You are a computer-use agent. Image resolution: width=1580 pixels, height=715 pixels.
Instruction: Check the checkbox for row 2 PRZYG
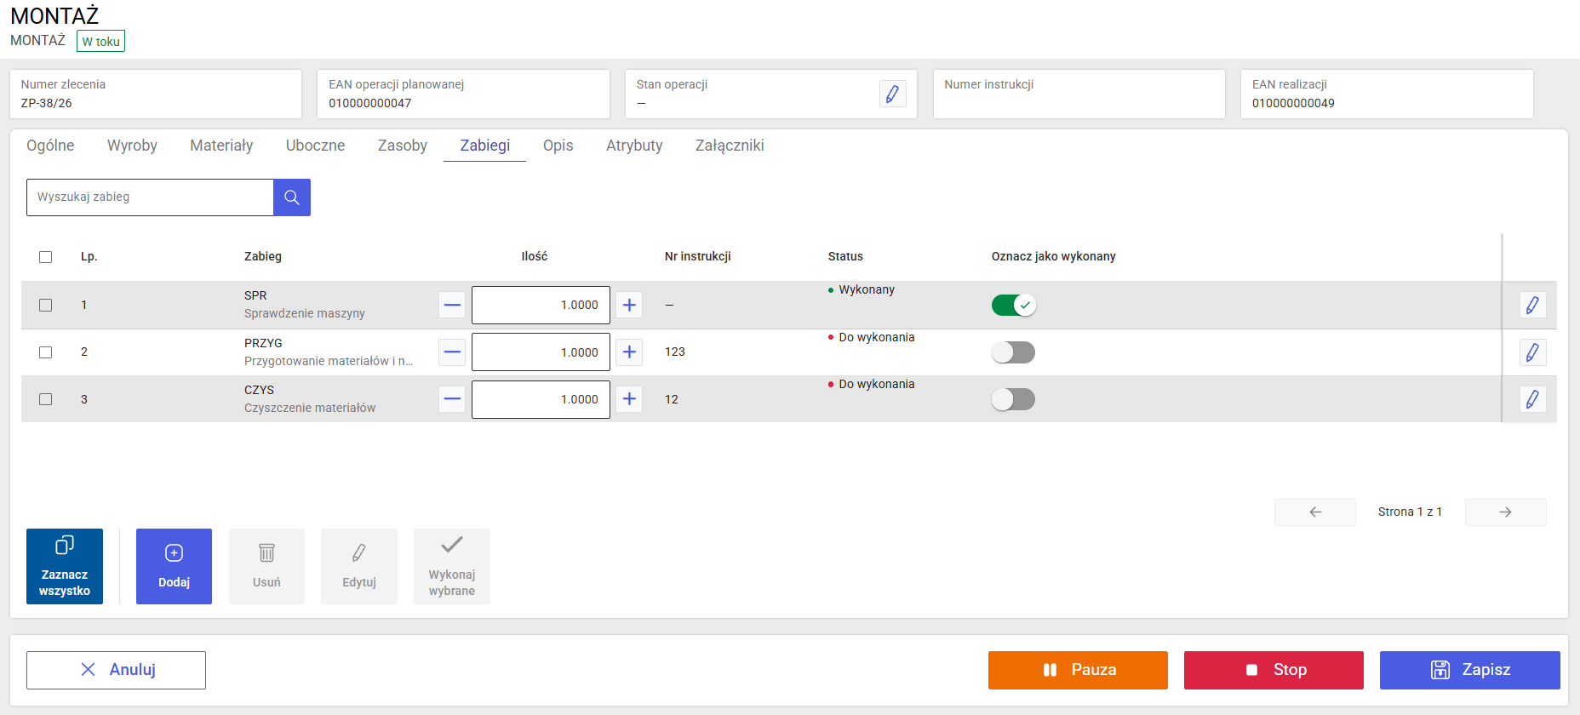46,352
